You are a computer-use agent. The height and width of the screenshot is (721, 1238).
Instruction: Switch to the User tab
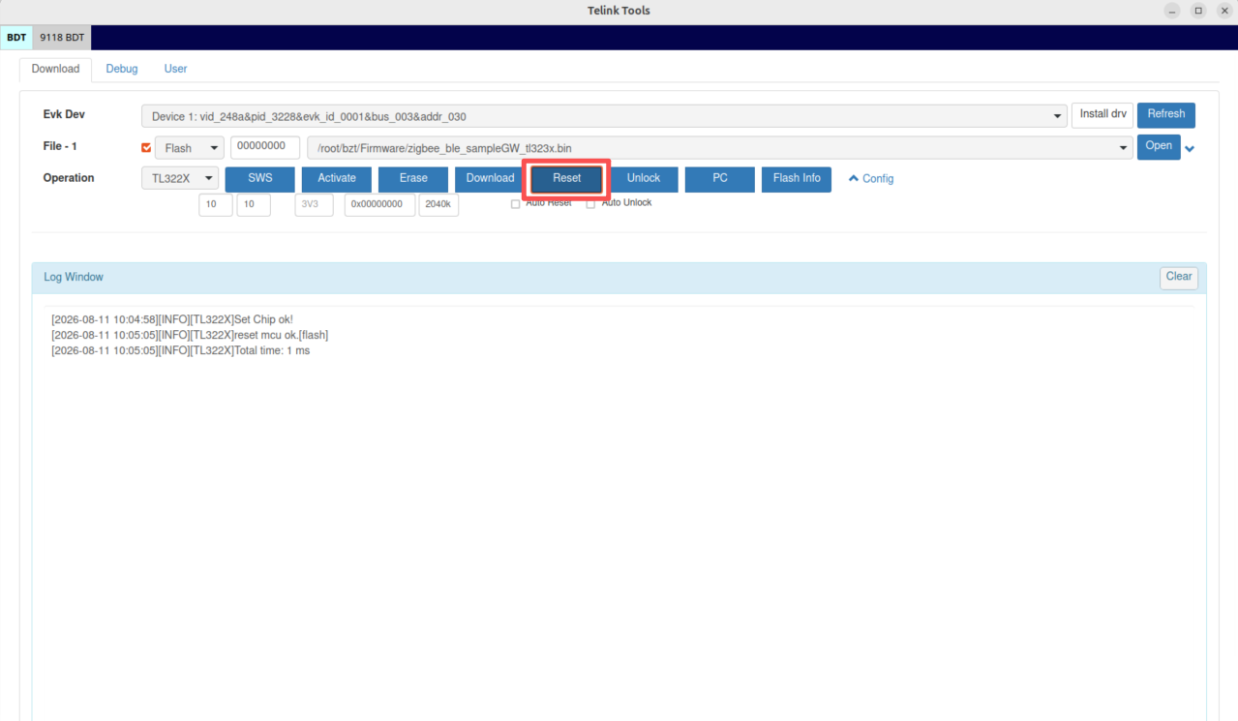(x=175, y=69)
